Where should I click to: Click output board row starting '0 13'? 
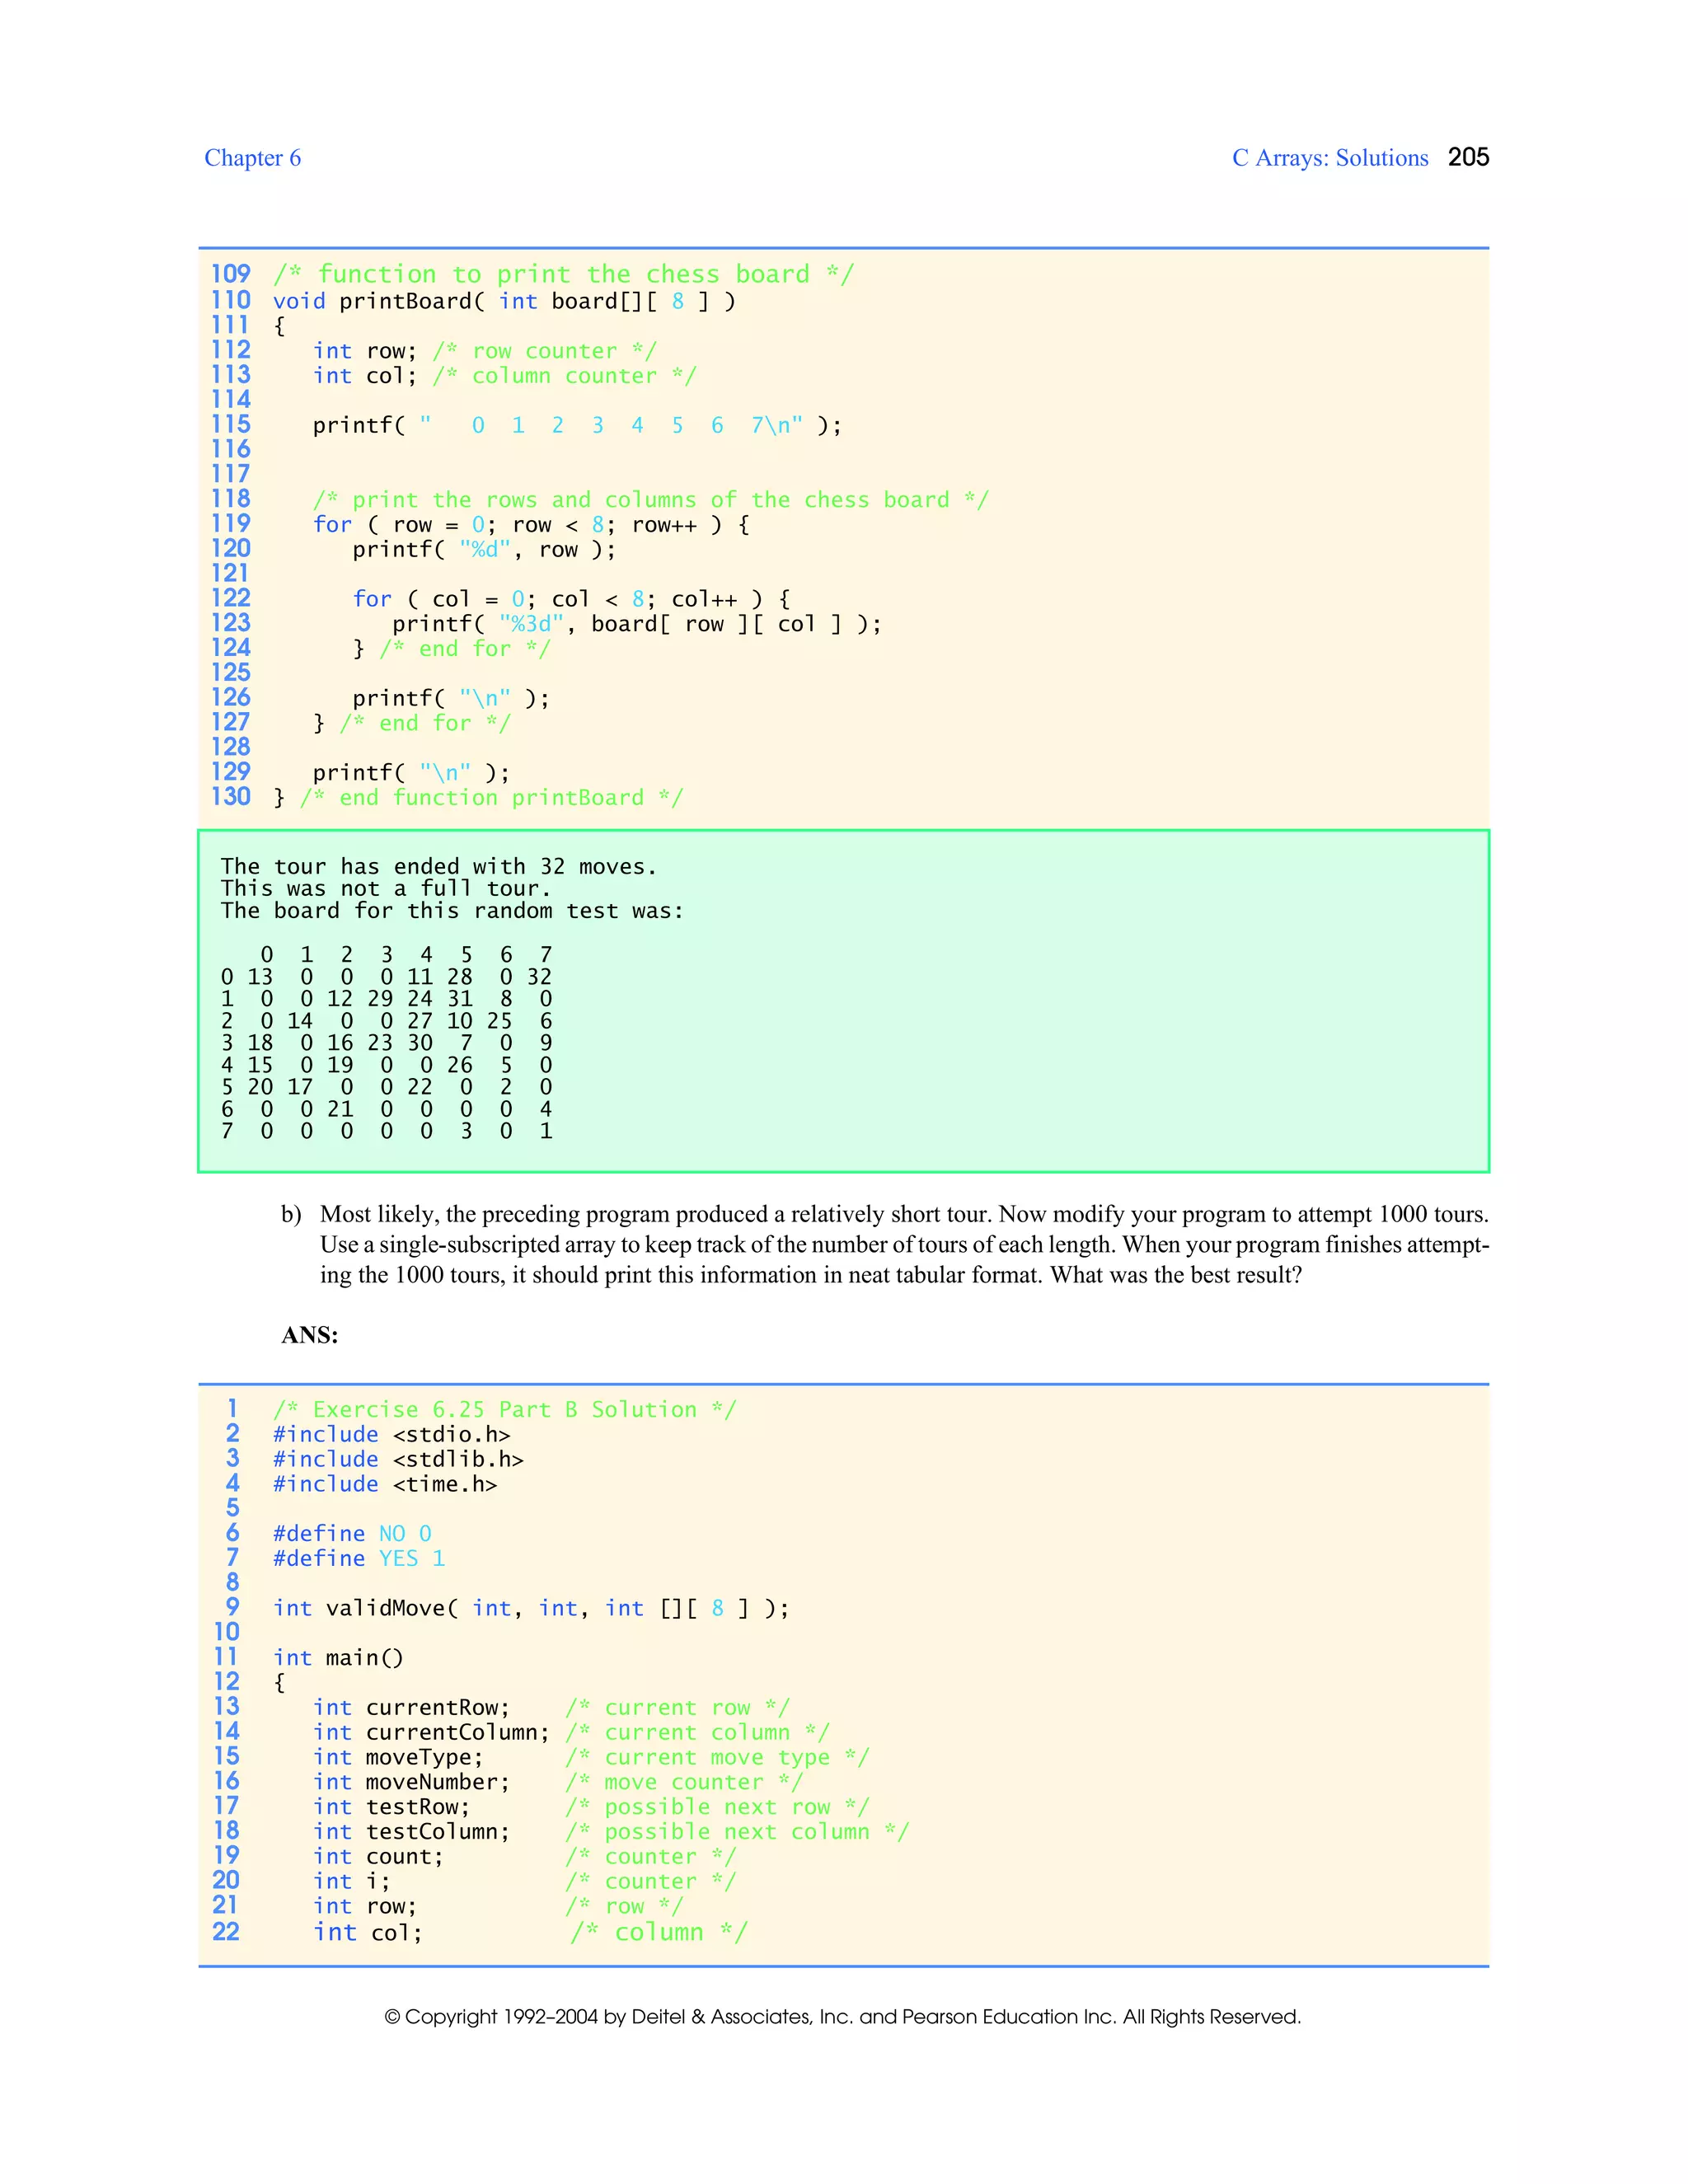pos(386,977)
